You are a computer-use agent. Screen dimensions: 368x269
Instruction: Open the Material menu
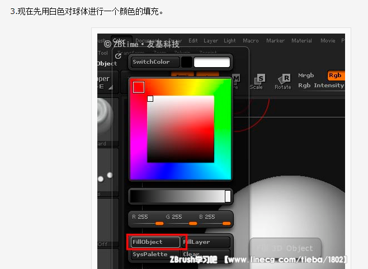(x=301, y=41)
